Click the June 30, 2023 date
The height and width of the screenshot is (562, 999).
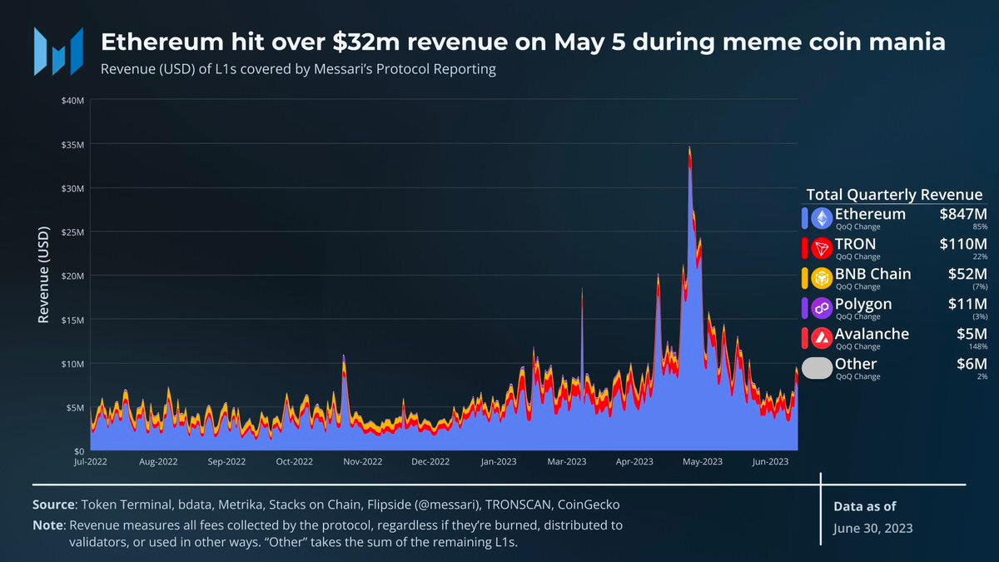[x=873, y=528]
